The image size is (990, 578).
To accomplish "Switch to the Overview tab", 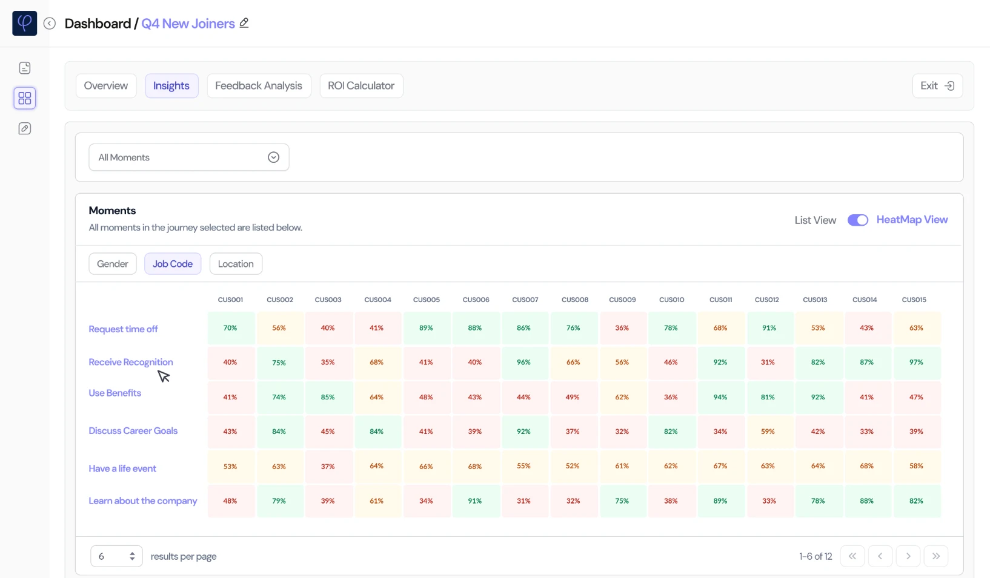I will [106, 86].
